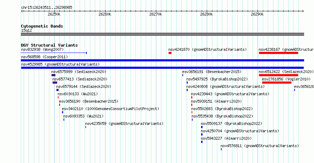314x163 pixels.
Task: Click nsv4239443 gnomAD variant label
Action: tap(230, 94)
